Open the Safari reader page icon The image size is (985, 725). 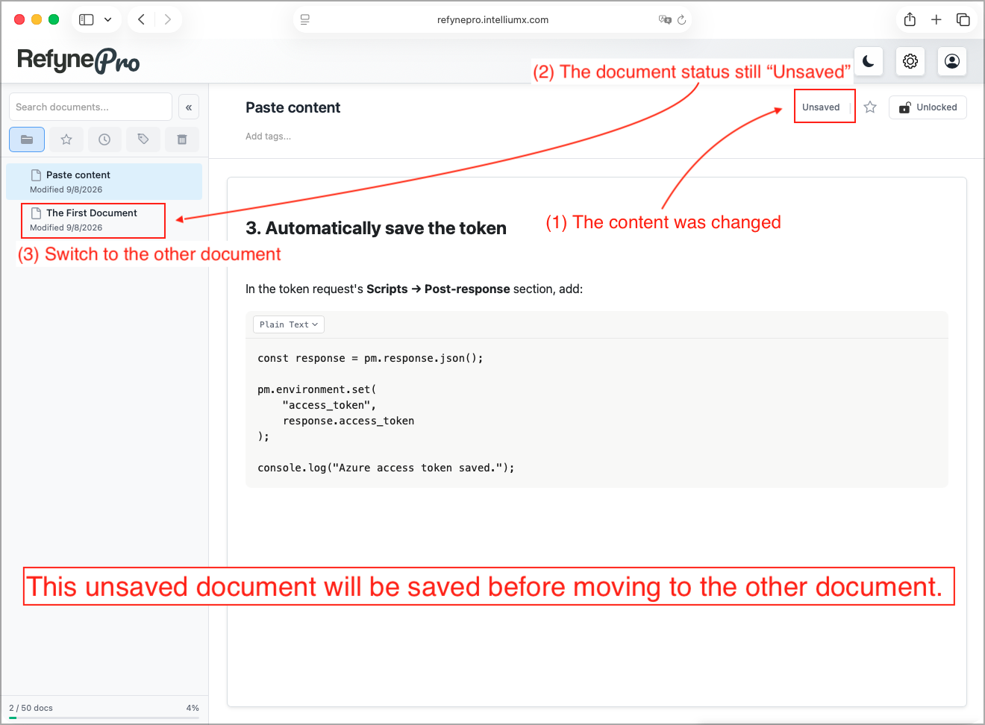(x=305, y=19)
